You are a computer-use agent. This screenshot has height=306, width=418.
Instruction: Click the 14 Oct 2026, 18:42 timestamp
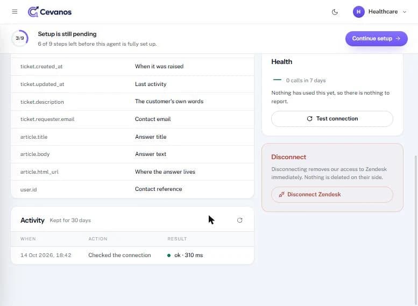tap(46, 255)
